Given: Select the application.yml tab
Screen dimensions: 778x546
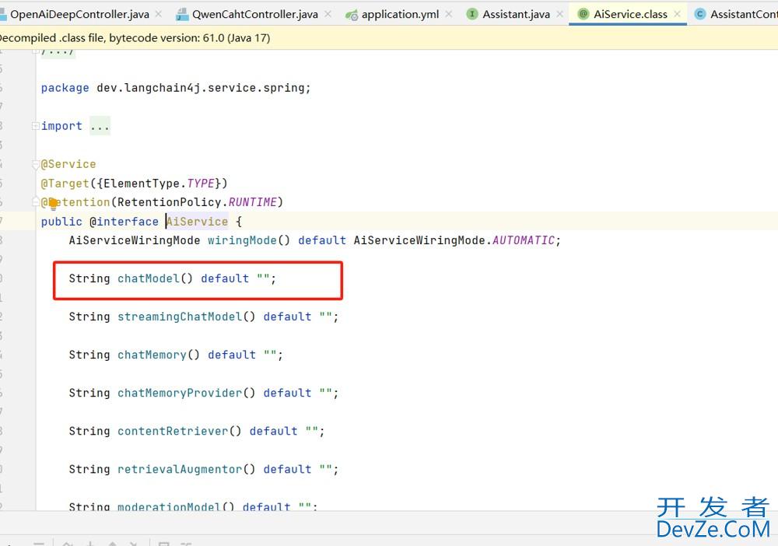Looking at the screenshot, I should [x=400, y=14].
